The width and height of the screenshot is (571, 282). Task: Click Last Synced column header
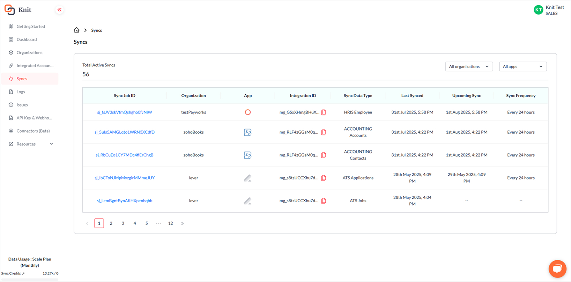(x=412, y=95)
